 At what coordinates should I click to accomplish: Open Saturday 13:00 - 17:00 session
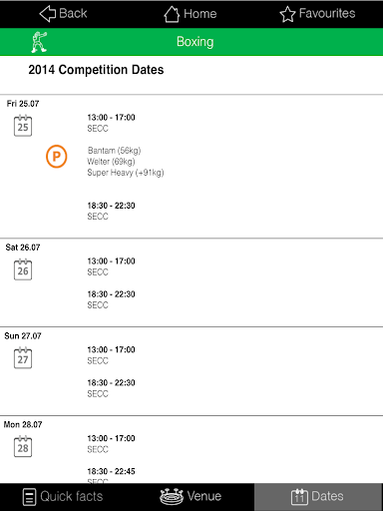111,266
